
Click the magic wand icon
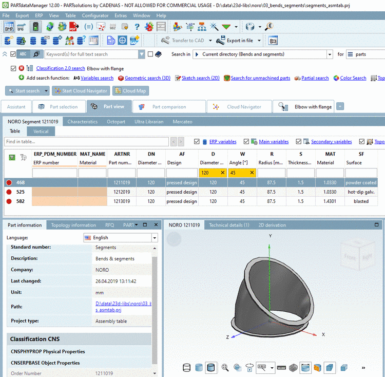pos(214,27)
